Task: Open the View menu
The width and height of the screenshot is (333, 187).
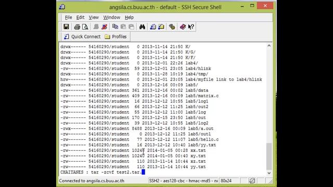Action: [94, 17]
